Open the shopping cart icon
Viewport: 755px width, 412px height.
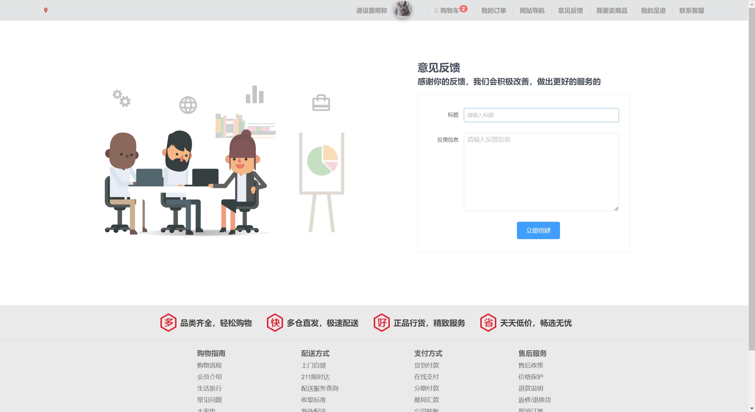(x=436, y=11)
